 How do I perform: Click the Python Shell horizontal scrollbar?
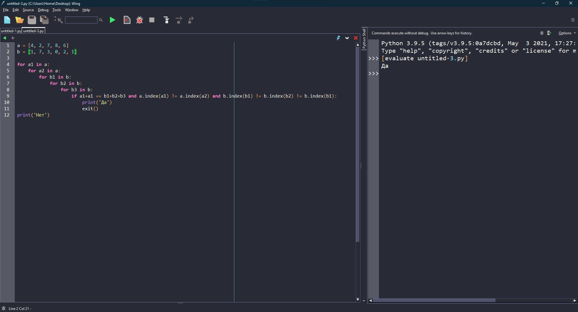[434, 301]
